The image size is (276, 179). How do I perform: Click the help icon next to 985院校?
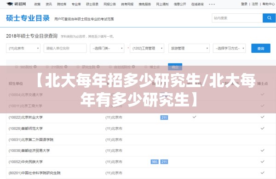(x=35, y=67)
